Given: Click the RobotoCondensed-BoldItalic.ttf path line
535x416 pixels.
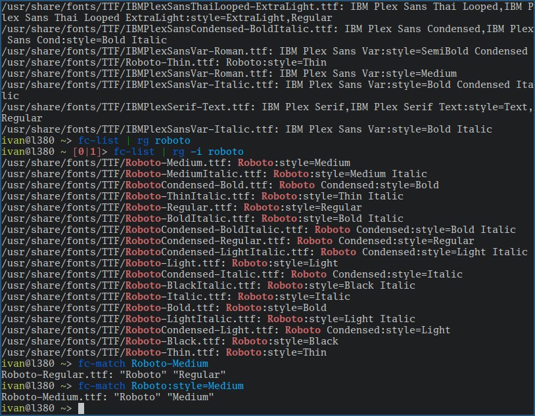Looking at the screenshot, I should (259, 230).
